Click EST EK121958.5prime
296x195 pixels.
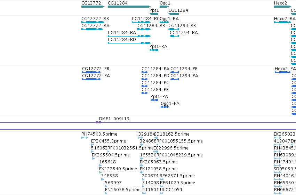coord(142,172)
